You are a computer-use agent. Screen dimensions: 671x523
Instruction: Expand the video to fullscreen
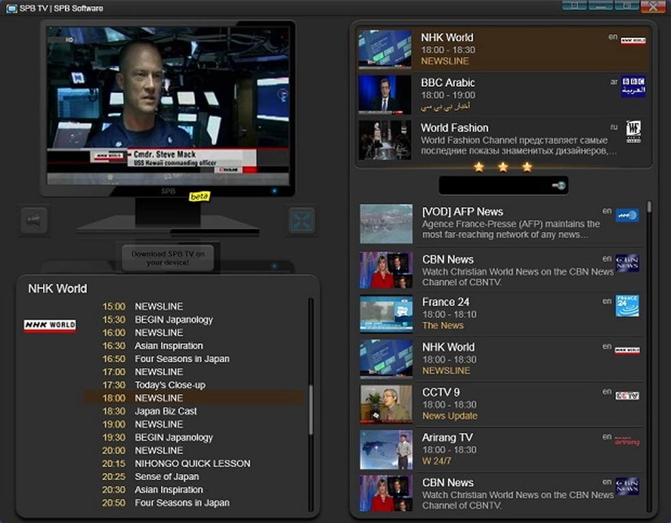(x=301, y=221)
